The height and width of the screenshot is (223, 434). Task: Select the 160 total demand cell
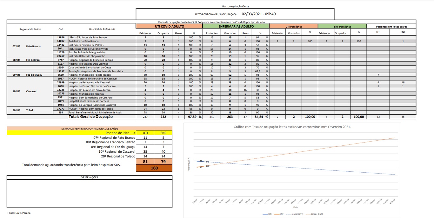click(x=154, y=168)
